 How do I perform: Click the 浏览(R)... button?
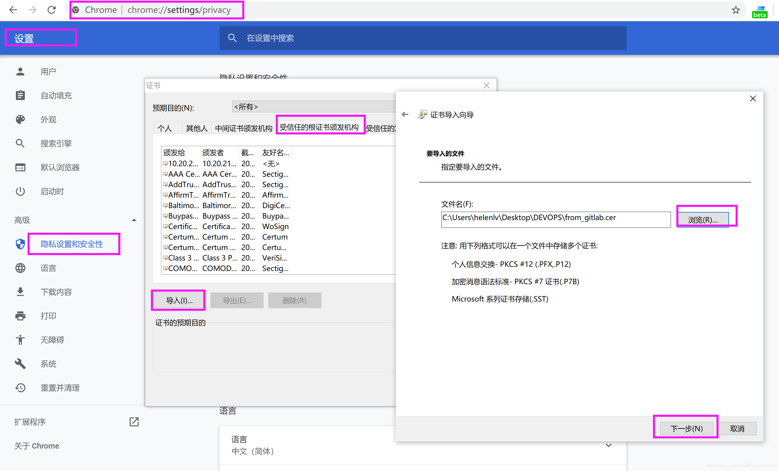click(x=702, y=219)
